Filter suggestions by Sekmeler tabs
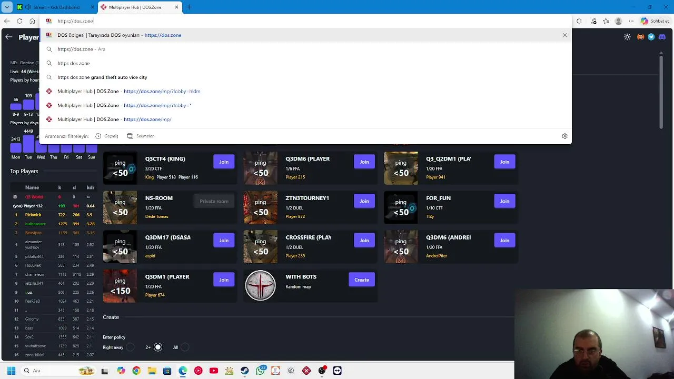This screenshot has height=379, width=674. 141,136
